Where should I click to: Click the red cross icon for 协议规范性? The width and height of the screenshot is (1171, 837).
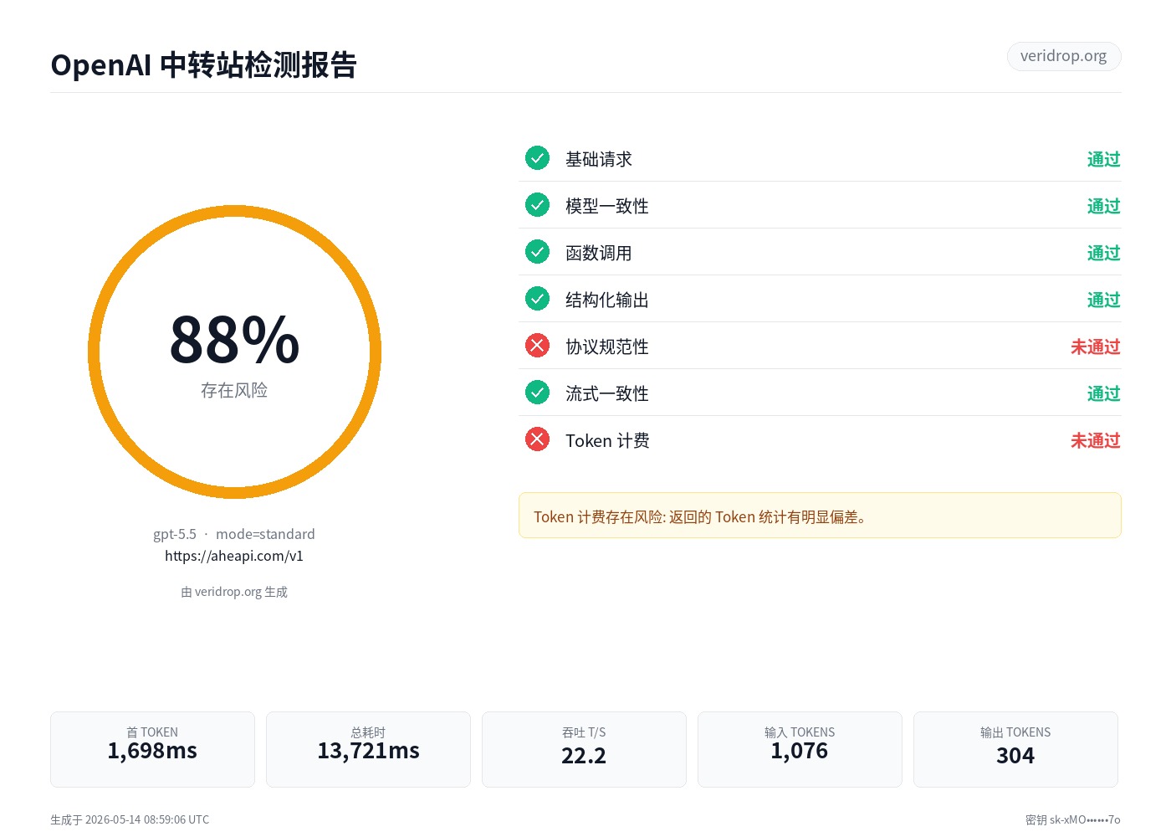coord(537,345)
